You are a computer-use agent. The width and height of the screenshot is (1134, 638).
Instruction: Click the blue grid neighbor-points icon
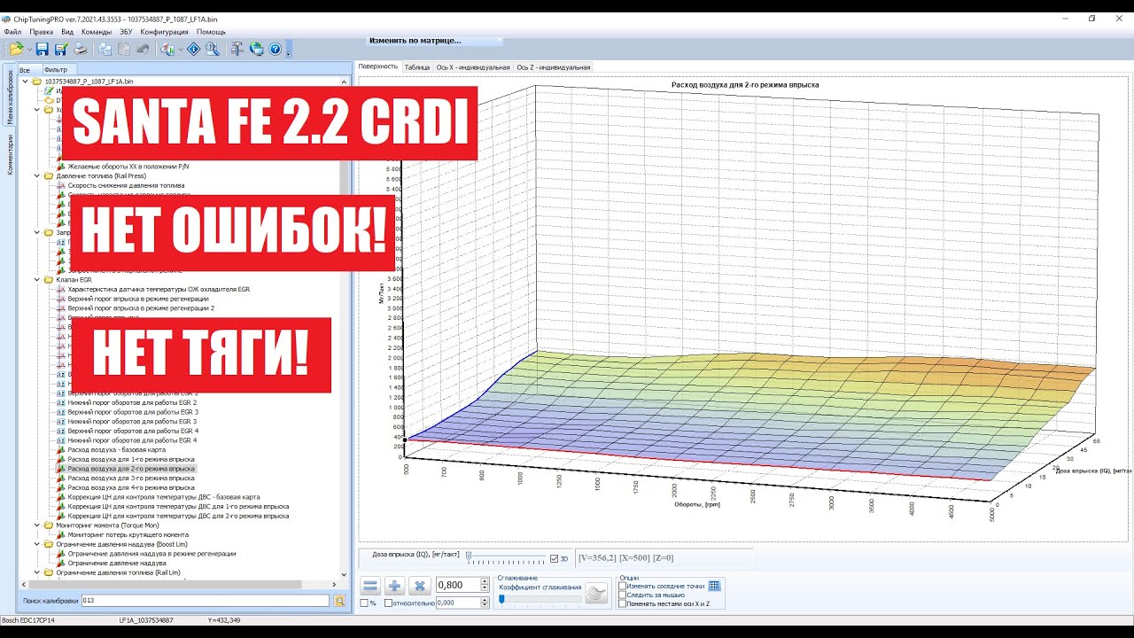714,586
